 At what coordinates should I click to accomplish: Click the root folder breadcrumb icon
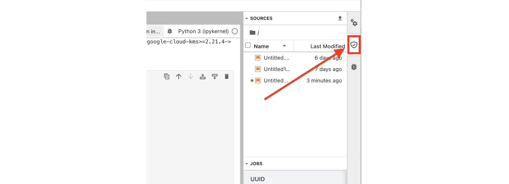click(252, 32)
